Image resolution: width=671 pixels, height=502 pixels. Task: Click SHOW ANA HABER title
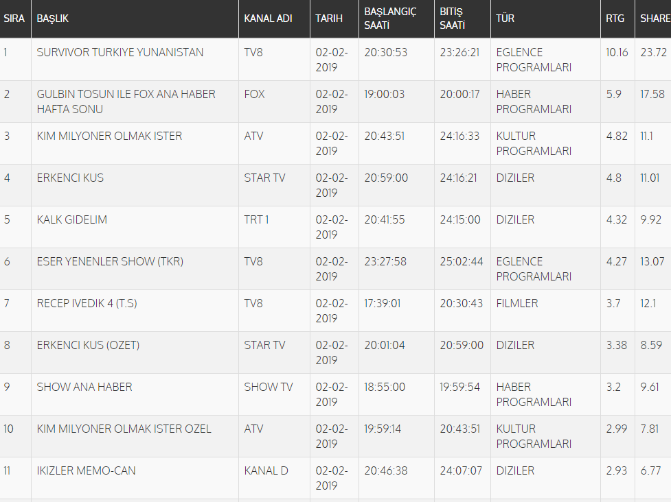tap(84, 387)
